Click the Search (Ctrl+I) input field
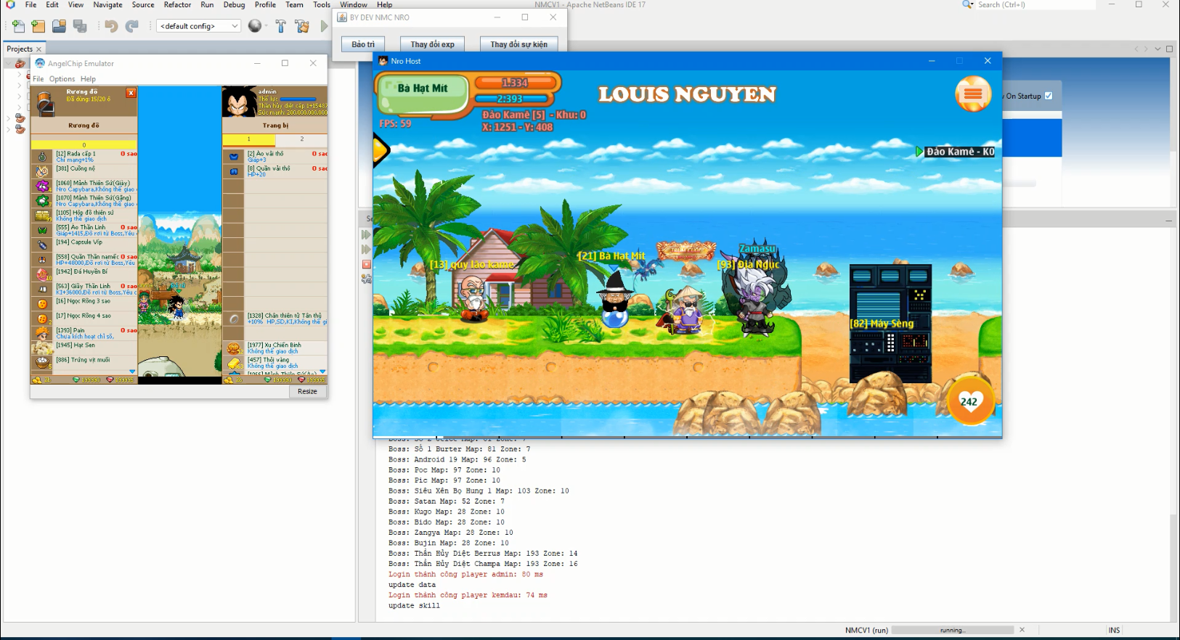This screenshot has height=640, width=1180. click(1035, 4)
